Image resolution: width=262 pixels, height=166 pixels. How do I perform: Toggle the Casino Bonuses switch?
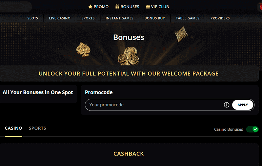coord(252,129)
